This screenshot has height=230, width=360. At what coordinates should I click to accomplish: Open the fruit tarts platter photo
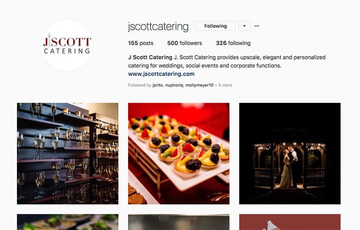[178, 153]
